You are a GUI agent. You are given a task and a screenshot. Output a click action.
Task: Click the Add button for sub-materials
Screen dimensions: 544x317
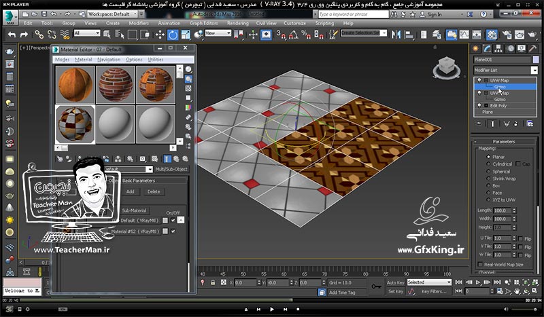tap(130, 191)
